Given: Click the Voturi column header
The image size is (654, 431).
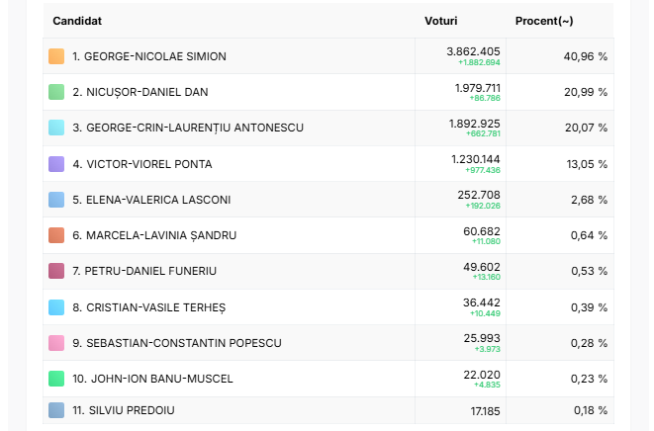Looking at the screenshot, I should point(441,21).
